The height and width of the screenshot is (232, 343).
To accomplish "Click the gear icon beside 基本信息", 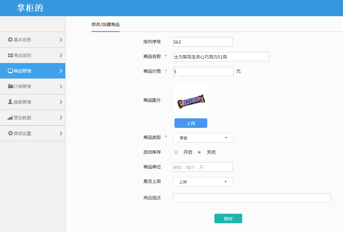I will 10,40.
